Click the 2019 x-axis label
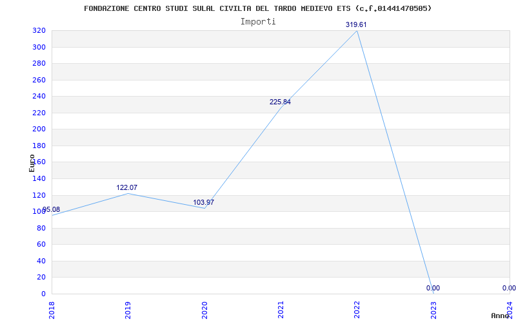The height and width of the screenshot is (322, 516). point(128,310)
